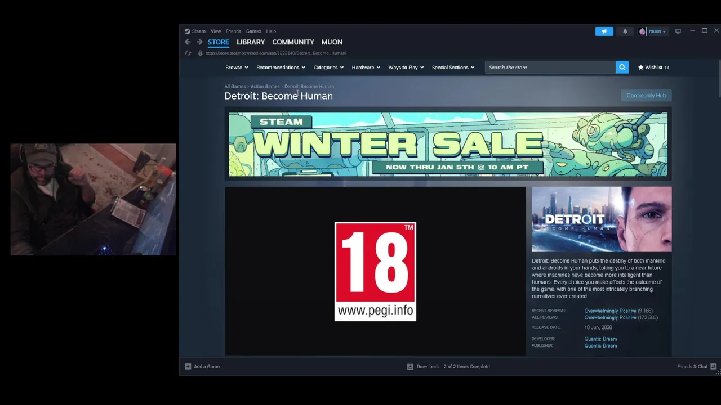Viewport: 721px width, 405px height.
Task: Open the Help menu
Action: (x=271, y=31)
